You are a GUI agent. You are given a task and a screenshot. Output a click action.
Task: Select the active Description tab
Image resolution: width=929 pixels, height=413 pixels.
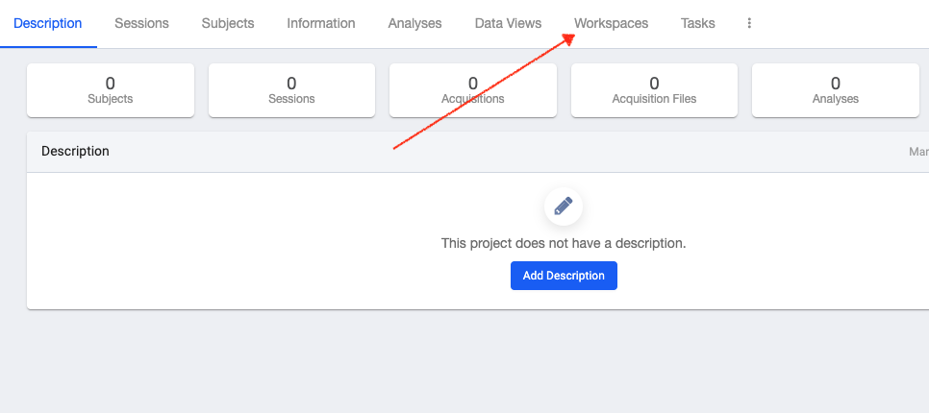coord(48,23)
